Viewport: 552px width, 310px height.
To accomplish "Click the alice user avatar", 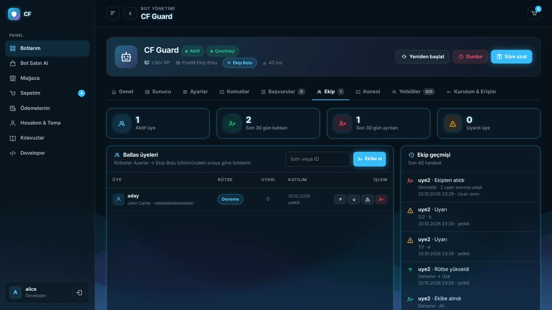I will [x=15, y=292].
